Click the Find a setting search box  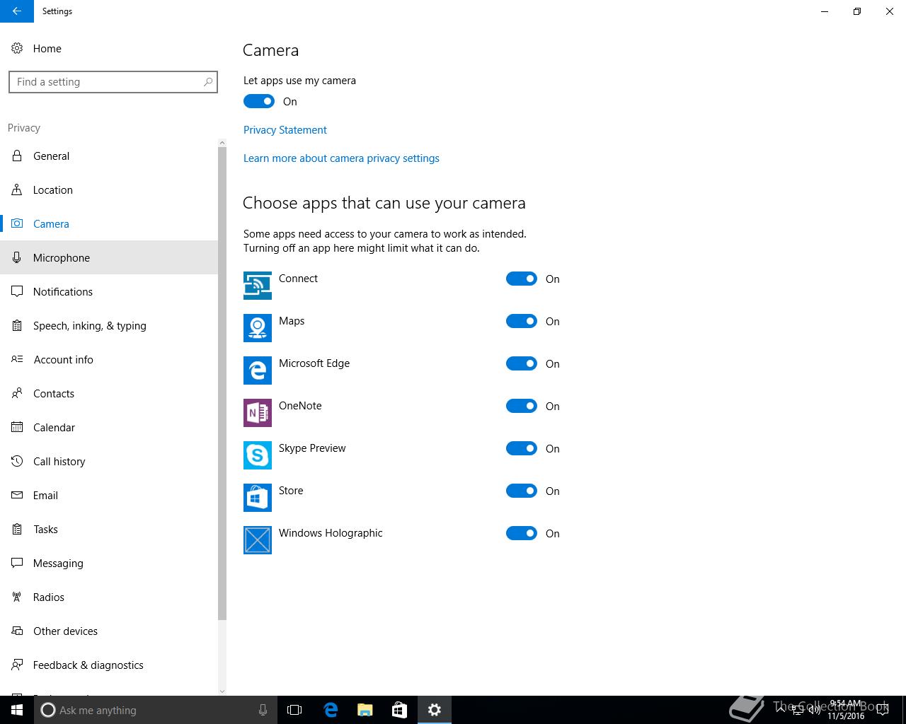point(113,82)
